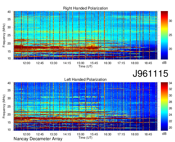Click the 15 MHz tick on the lower frequency axis
This screenshot has width=175, height=142.
[9, 123]
